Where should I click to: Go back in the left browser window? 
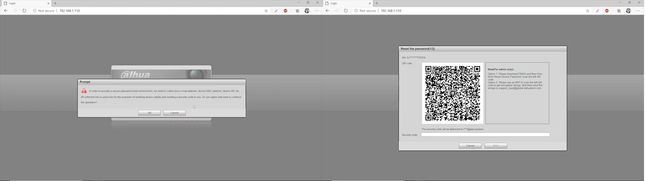tap(6, 11)
